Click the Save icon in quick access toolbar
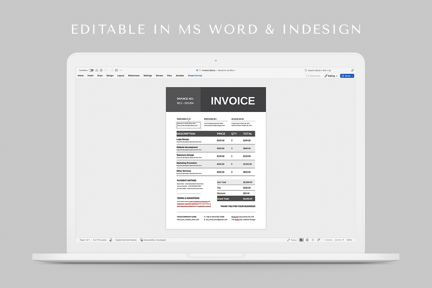This screenshot has height=288, width=432. [x=101, y=70]
